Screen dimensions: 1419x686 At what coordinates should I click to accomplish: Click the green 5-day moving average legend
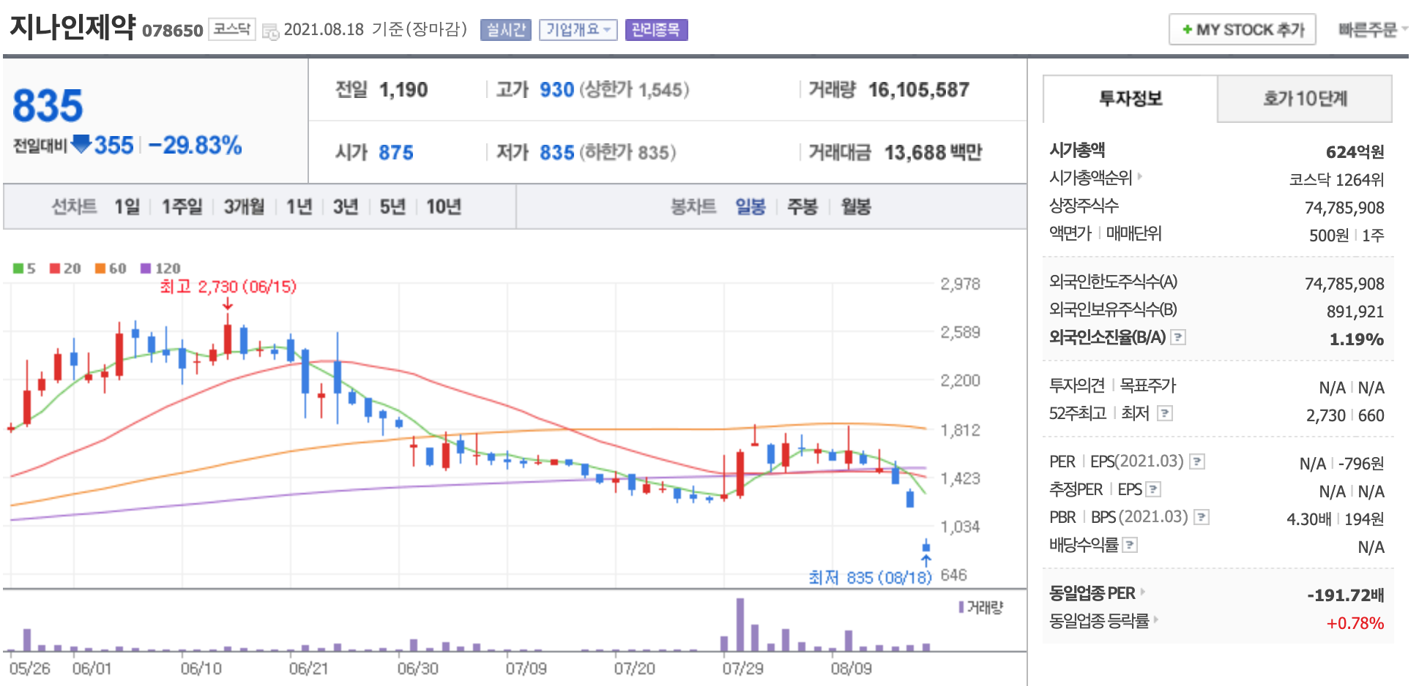24,268
